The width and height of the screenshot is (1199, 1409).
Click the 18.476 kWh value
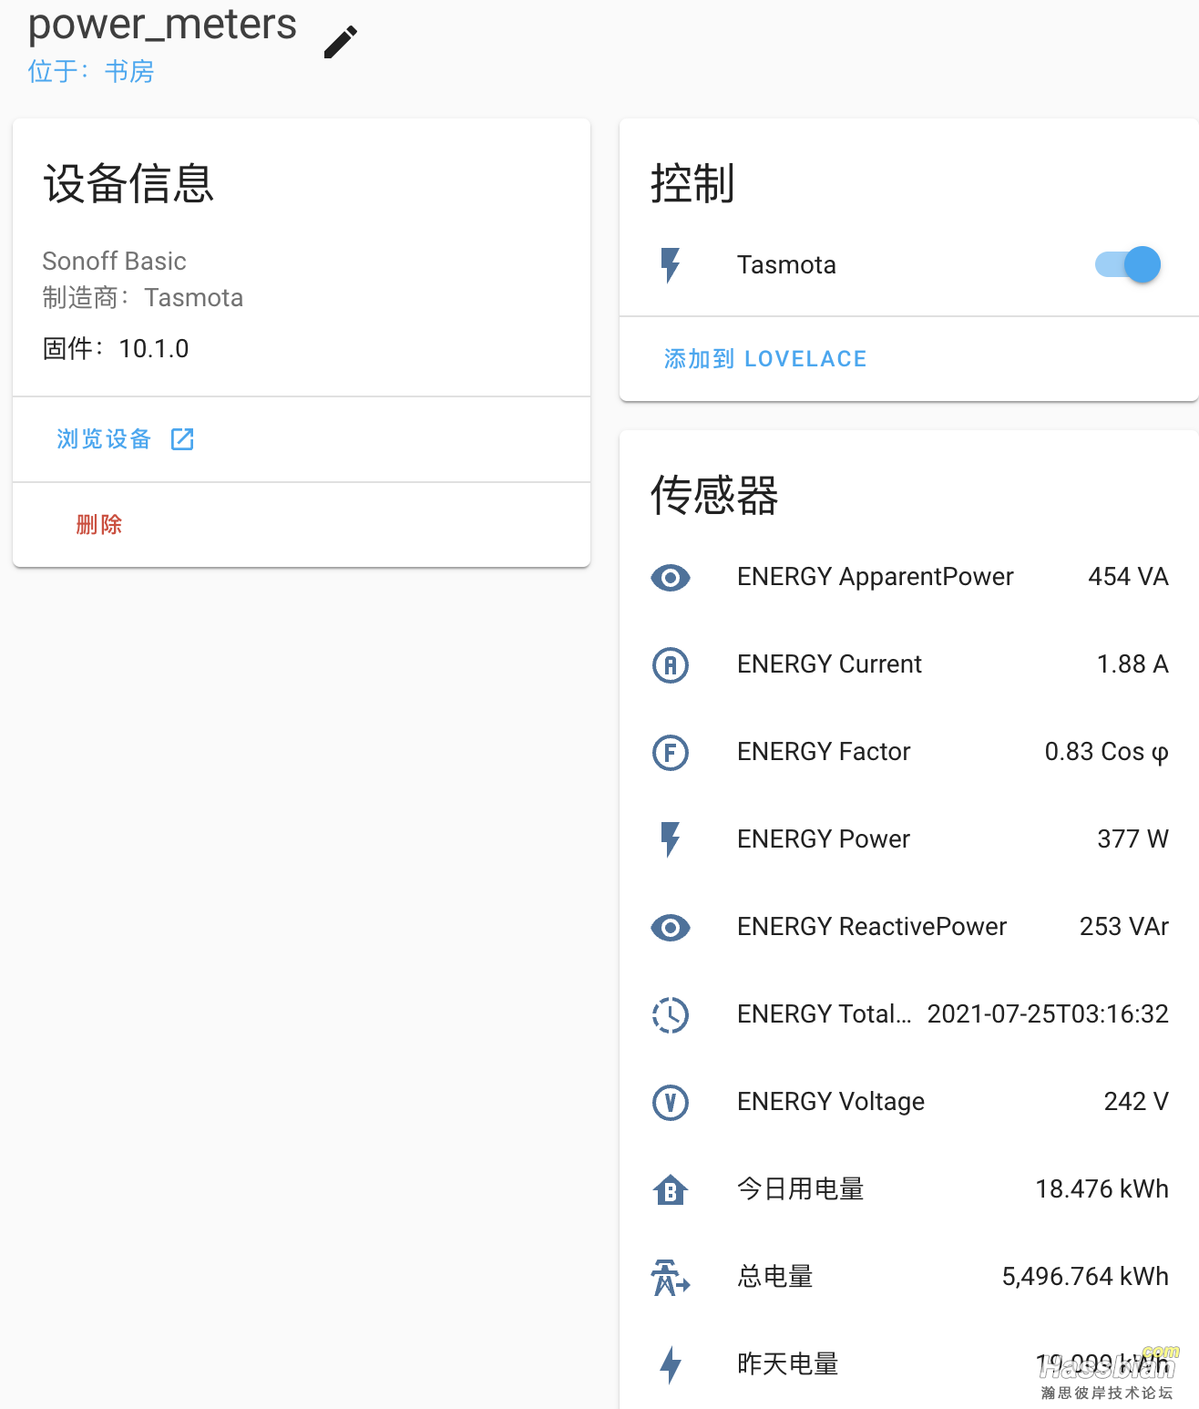tap(1102, 1189)
